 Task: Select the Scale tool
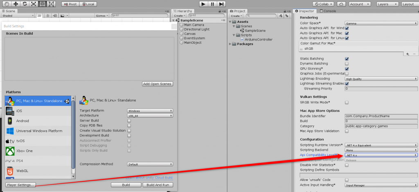tap(34, 4)
